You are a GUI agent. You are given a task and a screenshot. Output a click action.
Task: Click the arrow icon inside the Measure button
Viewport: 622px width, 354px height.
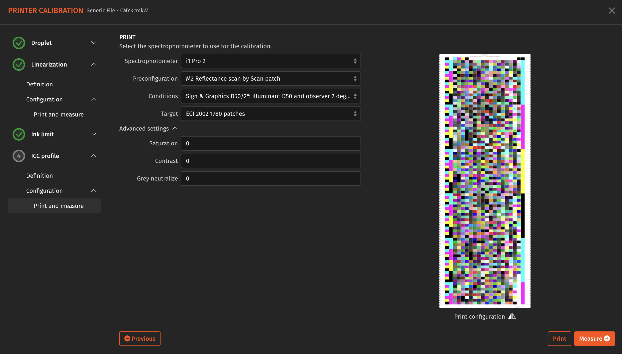(607, 338)
